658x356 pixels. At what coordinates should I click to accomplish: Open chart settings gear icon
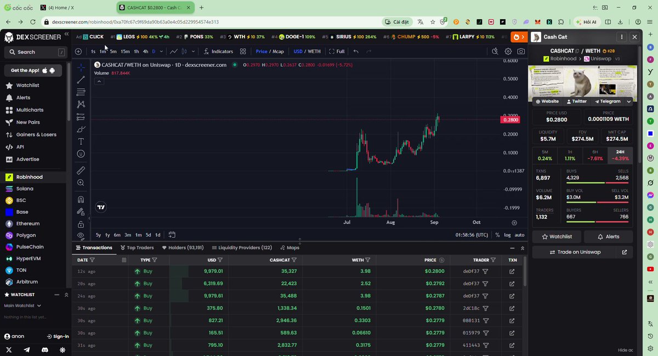(508, 51)
